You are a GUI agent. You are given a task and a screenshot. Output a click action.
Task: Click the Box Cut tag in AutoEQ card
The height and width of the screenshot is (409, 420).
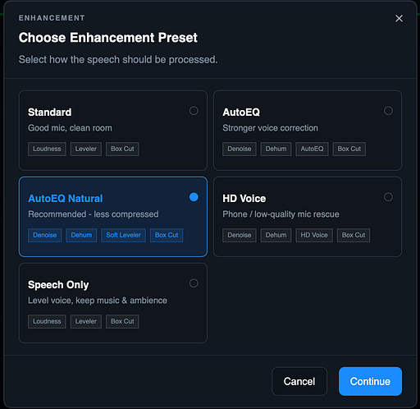pos(349,149)
